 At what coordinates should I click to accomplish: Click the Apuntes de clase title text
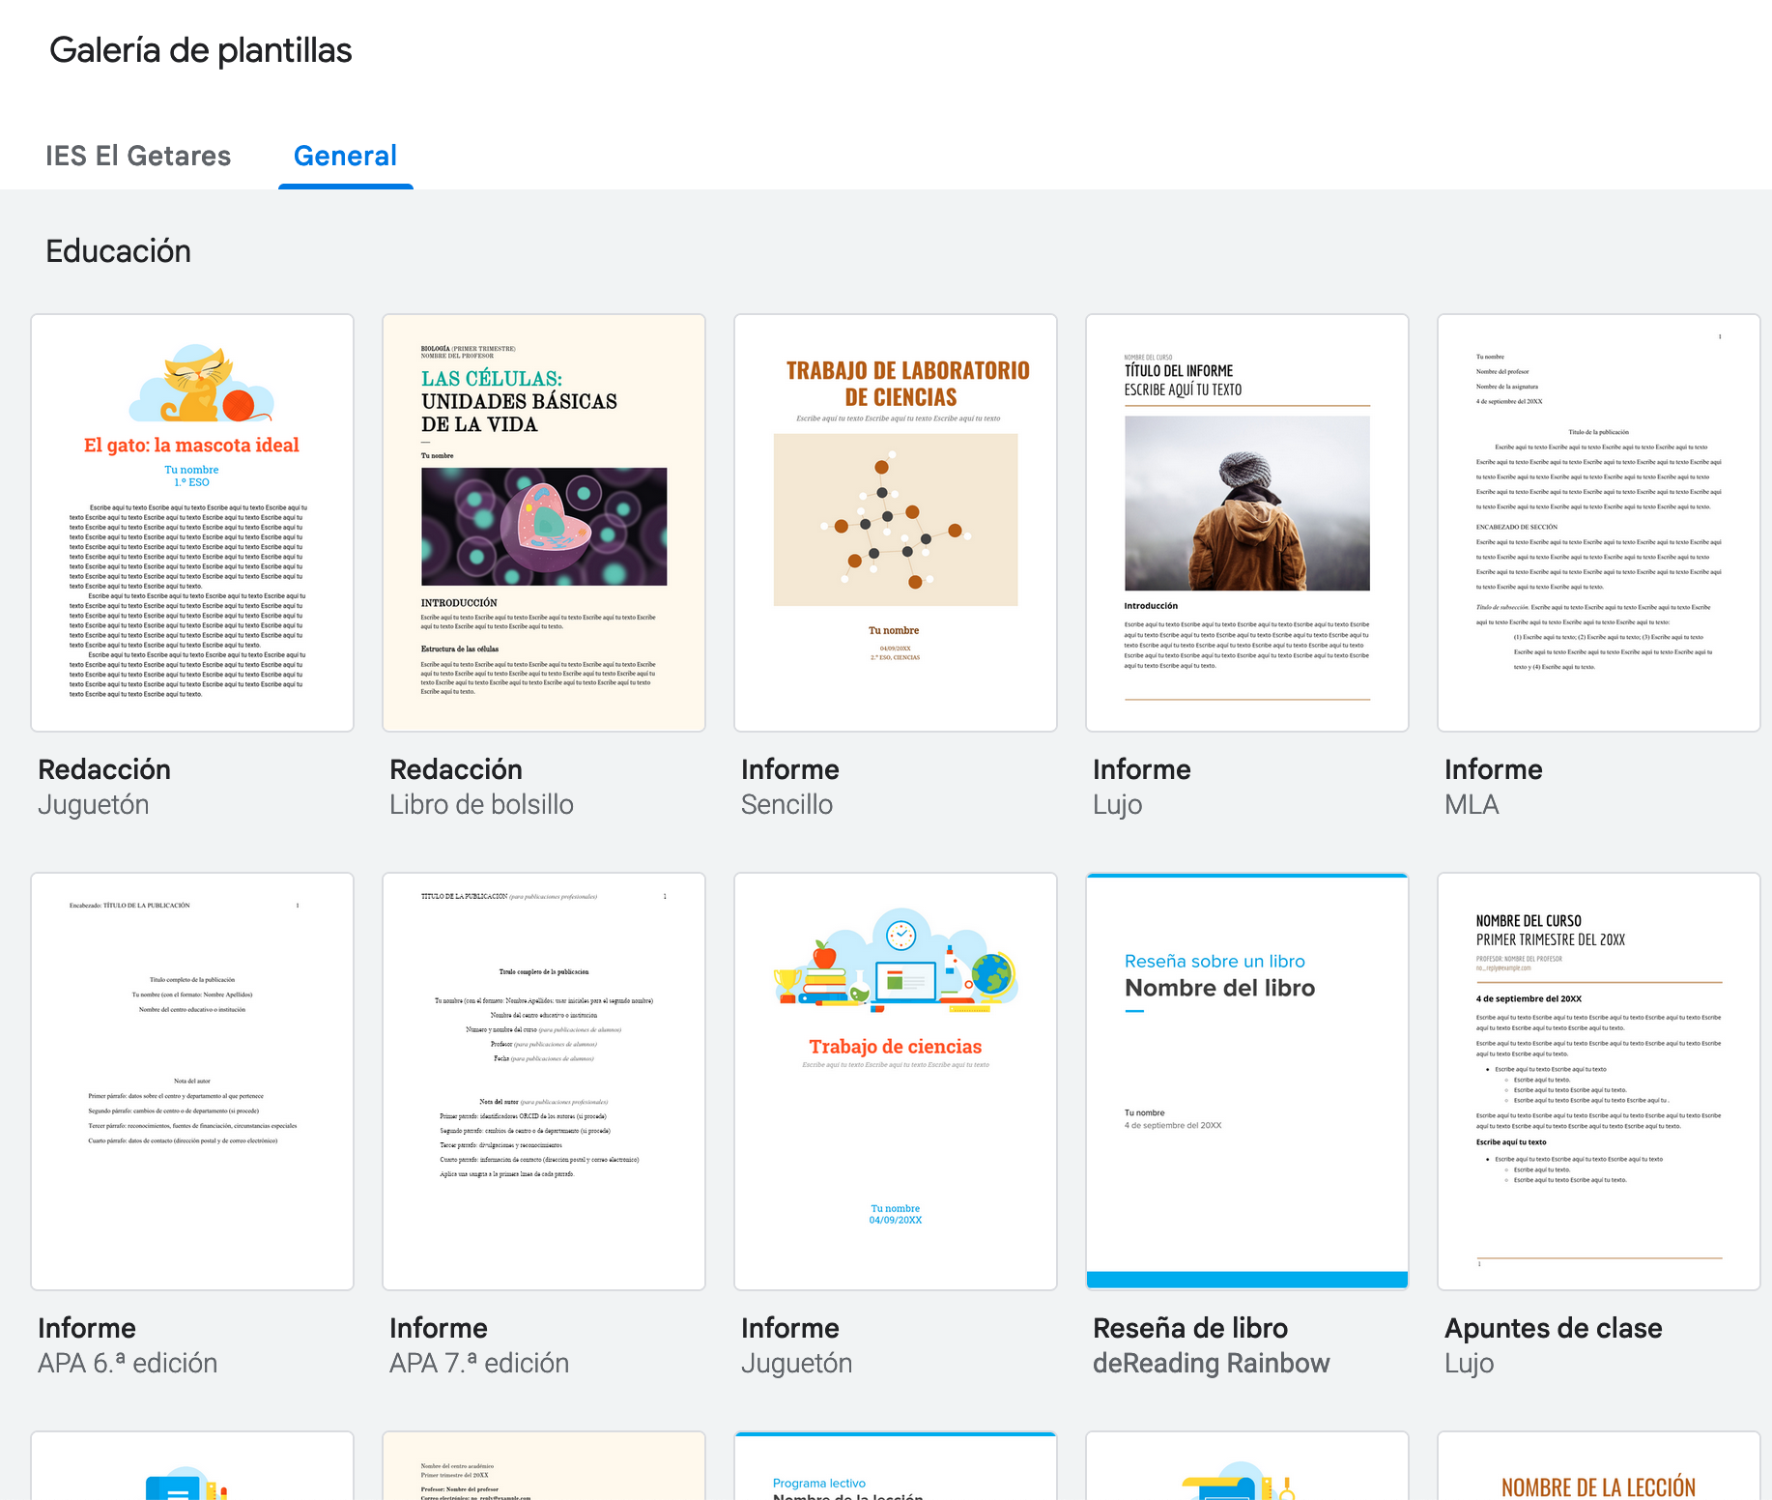tap(1553, 1328)
